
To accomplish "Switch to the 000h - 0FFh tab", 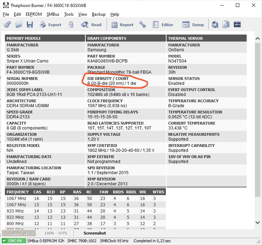I will (19, 233).
